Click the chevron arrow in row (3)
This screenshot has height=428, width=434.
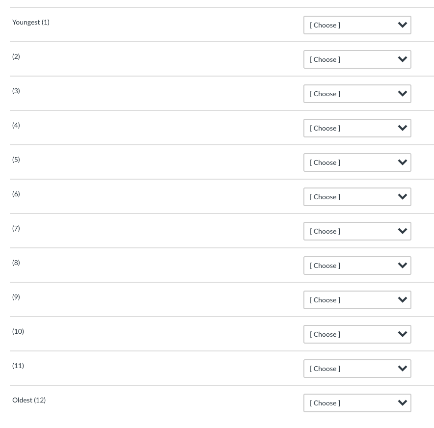(403, 94)
